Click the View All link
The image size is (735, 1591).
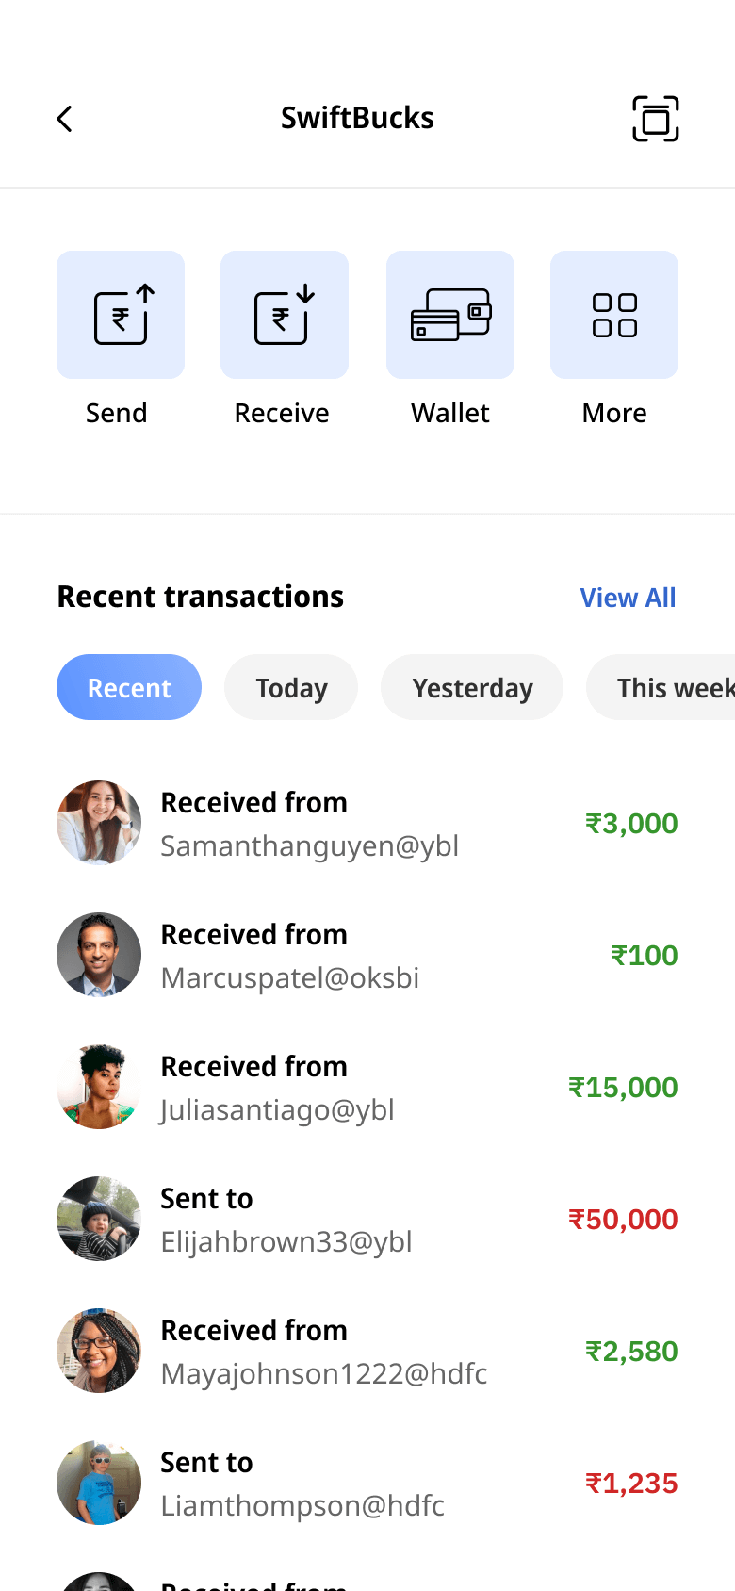click(628, 598)
